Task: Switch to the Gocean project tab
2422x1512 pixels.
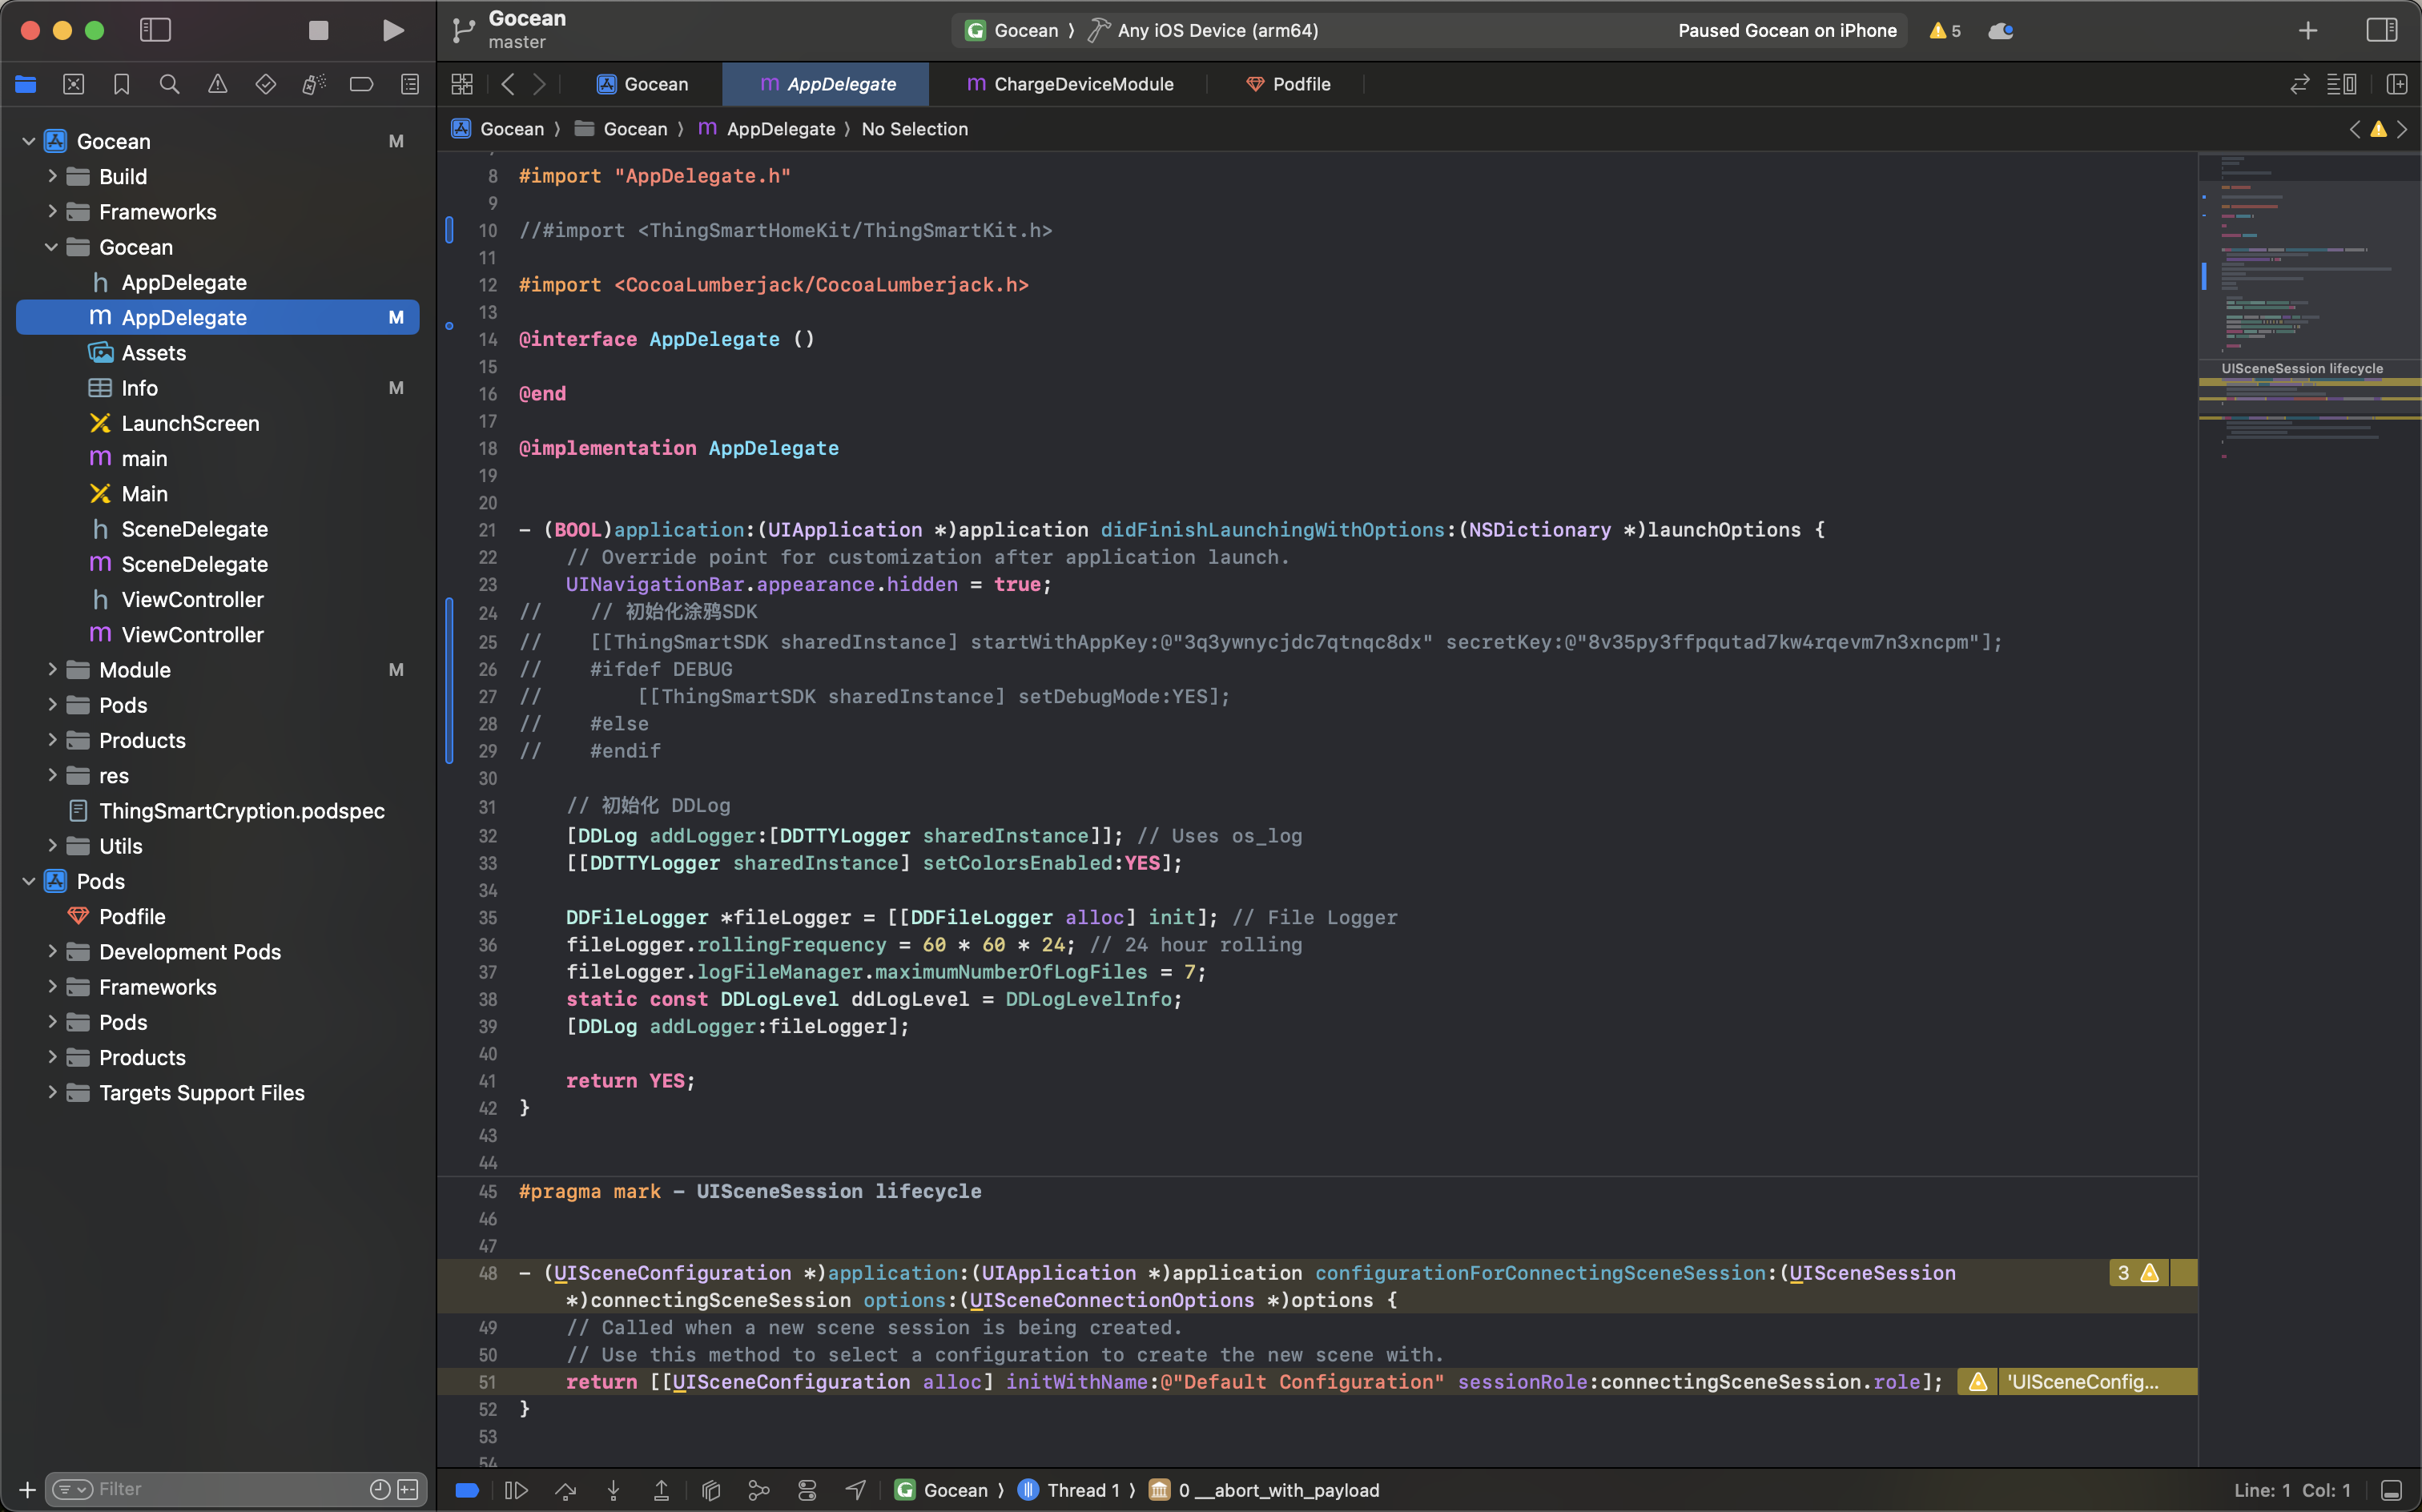Action: (642, 84)
